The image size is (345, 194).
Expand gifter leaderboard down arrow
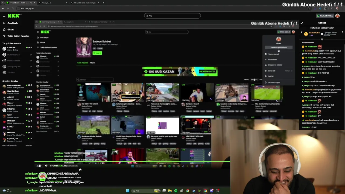[322, 39]
